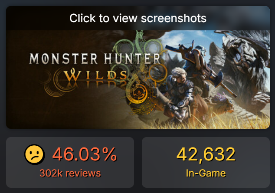This screenshot has width=275, height=193.
Task: Click the glowing orange circular emblem
Action: coord(138,94)
